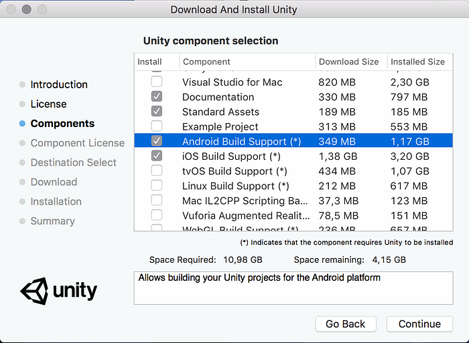Click the Download Size column header
Viewport: 469px width, 343px height.
tap(348, 62)
